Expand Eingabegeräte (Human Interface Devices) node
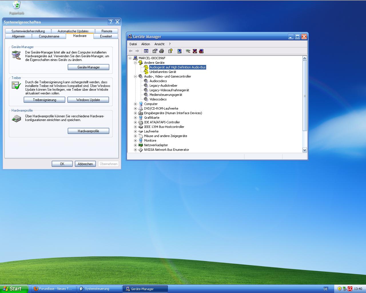Image resolution: width=366 pixels, height=293 pixels. [135, 113]
